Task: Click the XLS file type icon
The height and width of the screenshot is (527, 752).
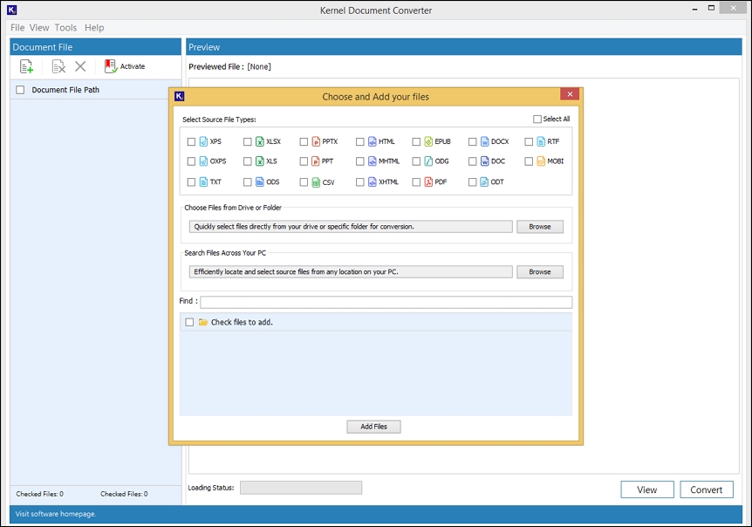Action: 259,161
